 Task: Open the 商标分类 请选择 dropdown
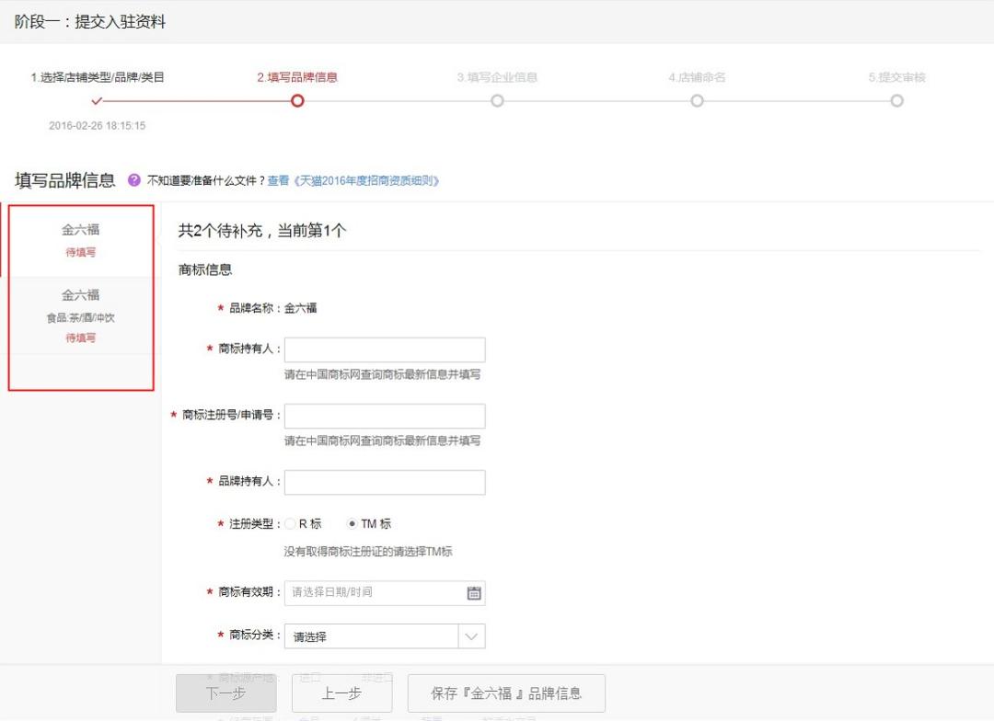click(373, 635)
